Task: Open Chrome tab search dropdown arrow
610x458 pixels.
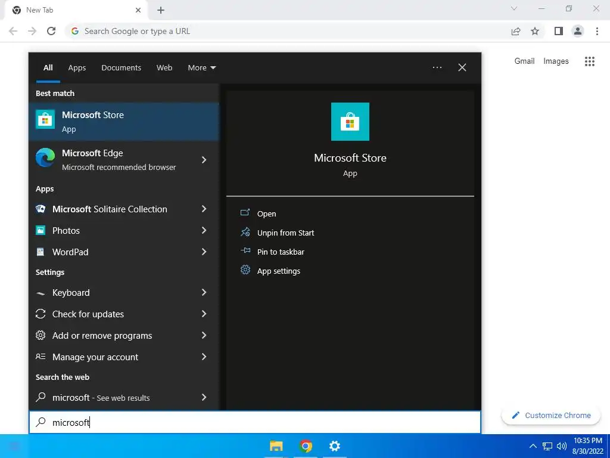Action: click(x=514, y=8)
